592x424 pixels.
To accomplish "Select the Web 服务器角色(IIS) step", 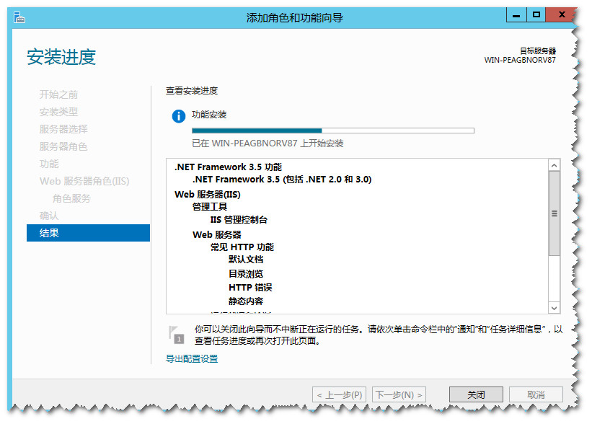I will pos(84,181).
